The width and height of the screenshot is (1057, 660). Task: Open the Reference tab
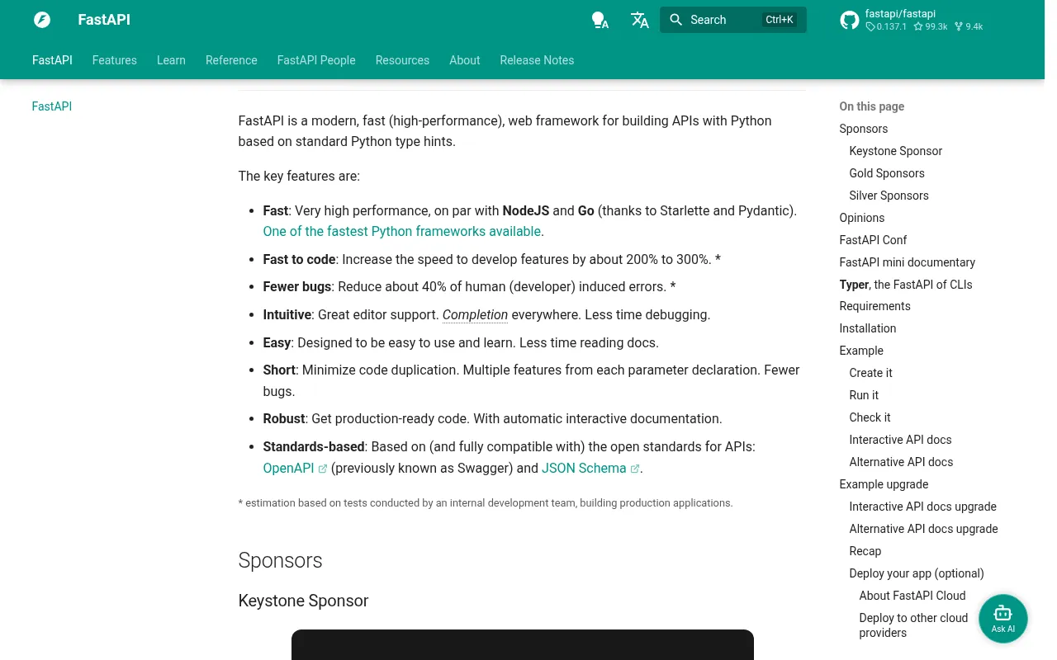click(x=231, y=60)
